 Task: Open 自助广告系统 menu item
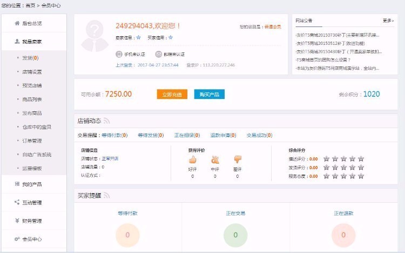(x=37, y=155)
